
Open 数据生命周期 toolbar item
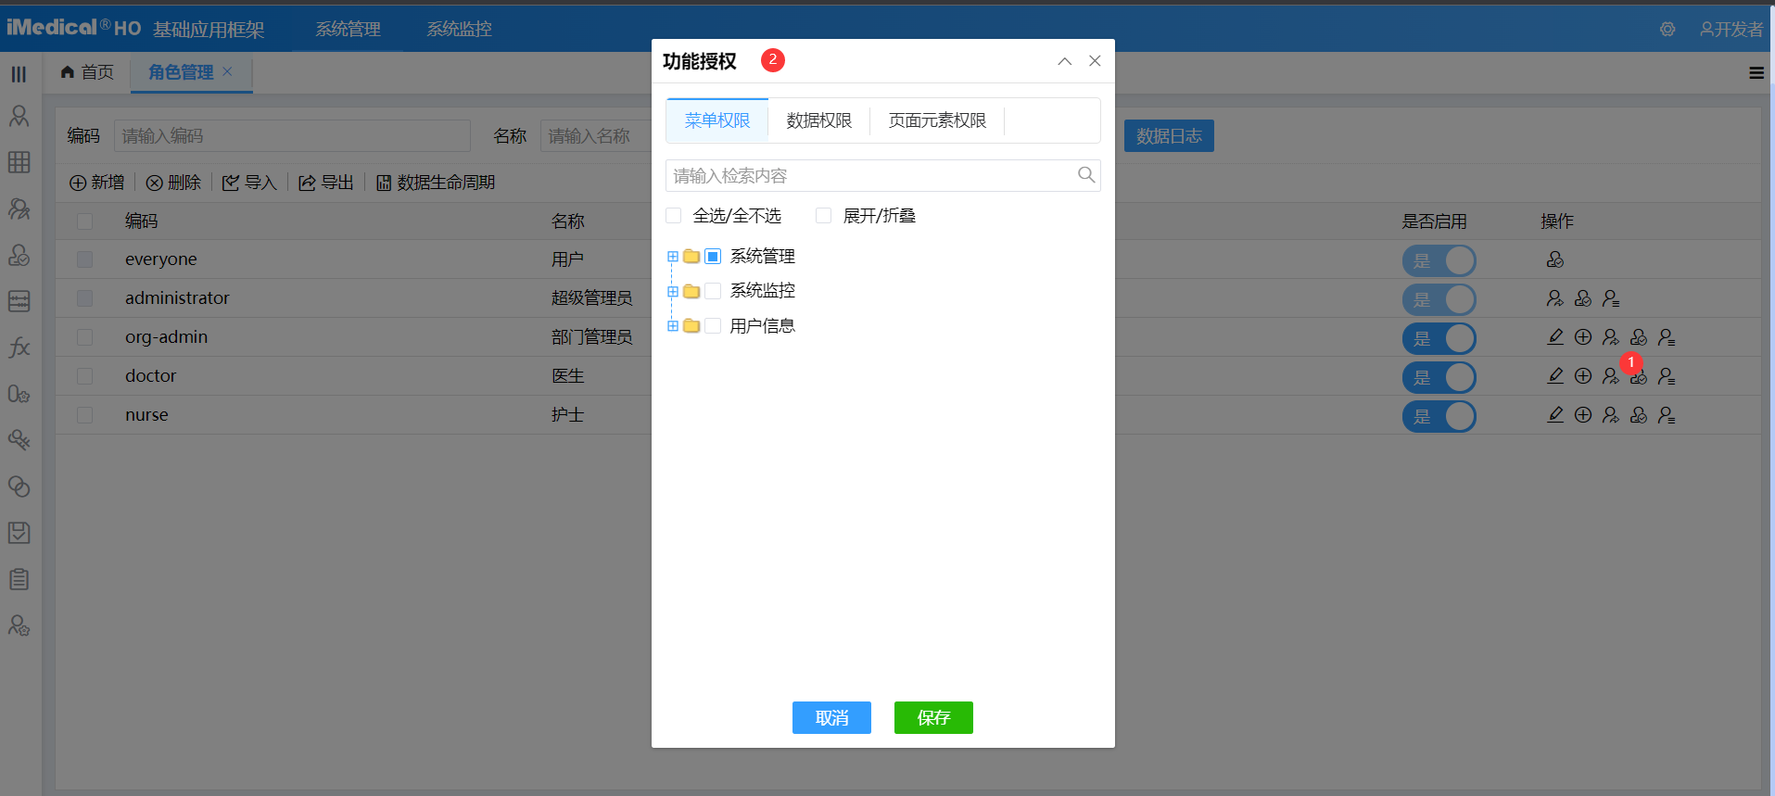pyautogui.click(x=436, y=183)
